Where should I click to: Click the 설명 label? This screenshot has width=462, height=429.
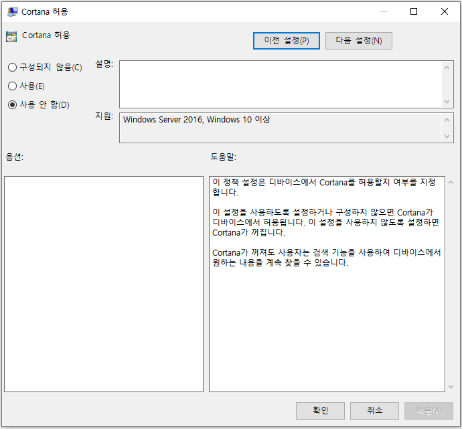[104, 64]
